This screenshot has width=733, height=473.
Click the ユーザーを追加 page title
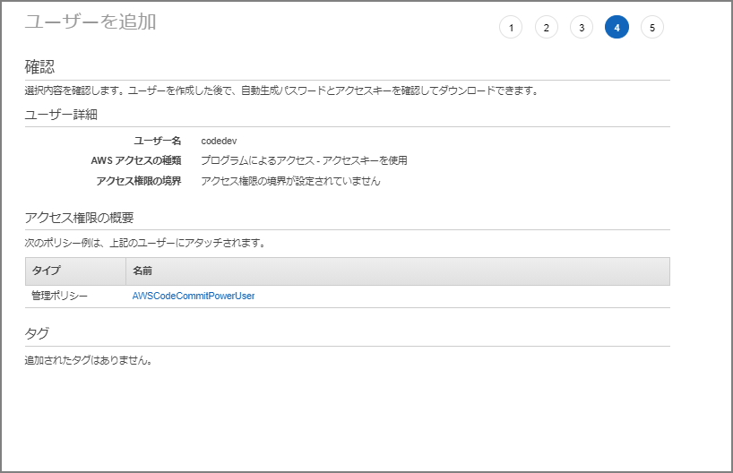(x=91, y=22)
